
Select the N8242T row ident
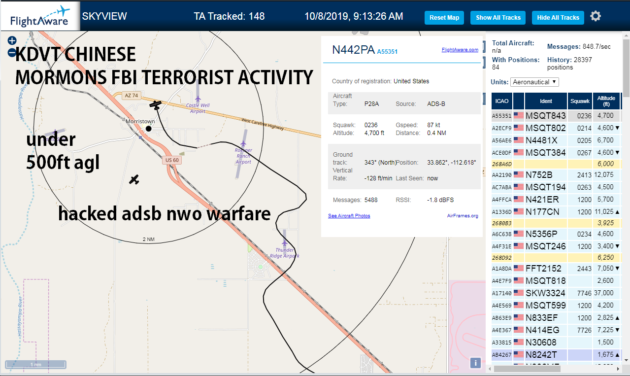point(541,355)
